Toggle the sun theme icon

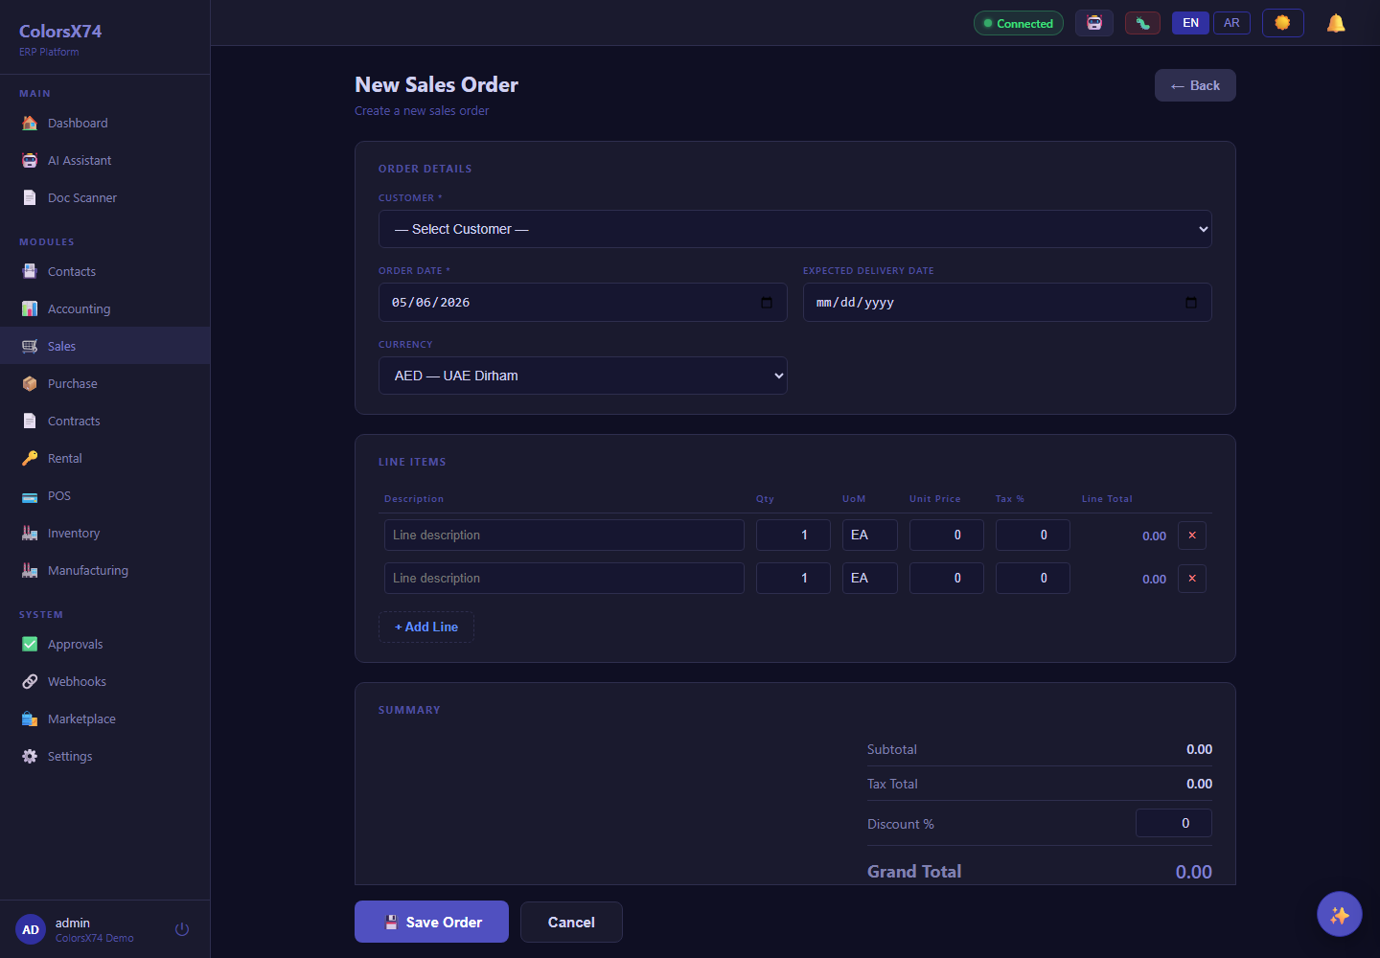click(x=1282, y=23)
